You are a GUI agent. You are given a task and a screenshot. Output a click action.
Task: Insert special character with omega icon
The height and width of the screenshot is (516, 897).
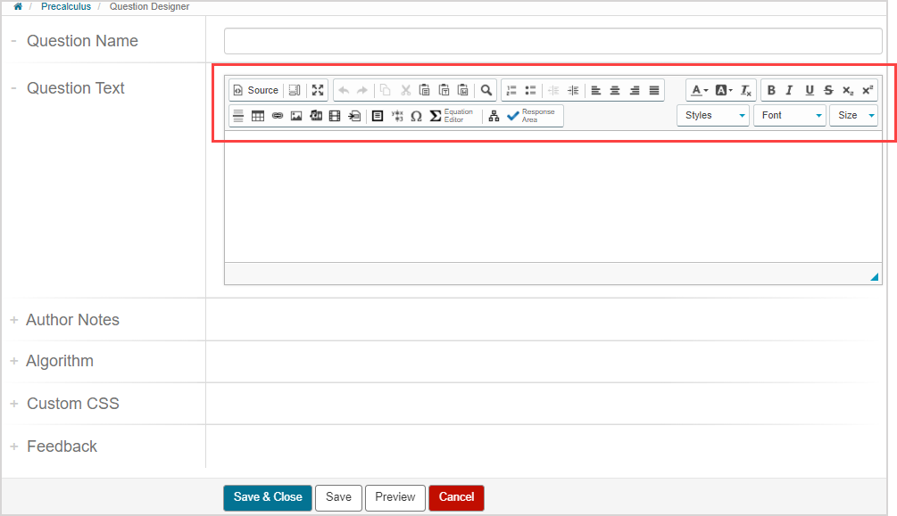coord(416,116)
